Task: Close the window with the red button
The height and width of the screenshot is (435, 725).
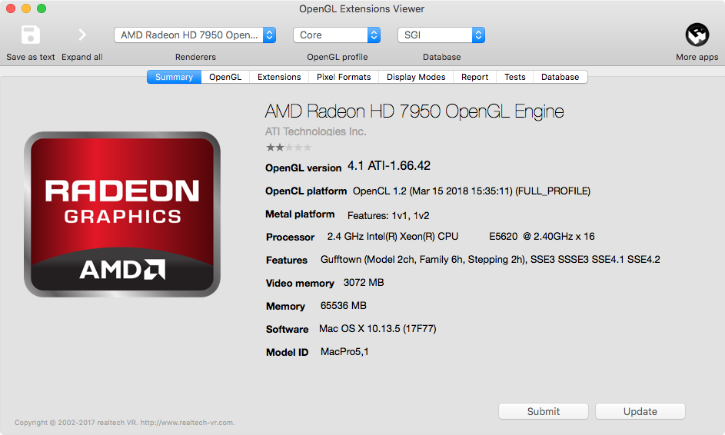Action: click(x=11, y=8)
